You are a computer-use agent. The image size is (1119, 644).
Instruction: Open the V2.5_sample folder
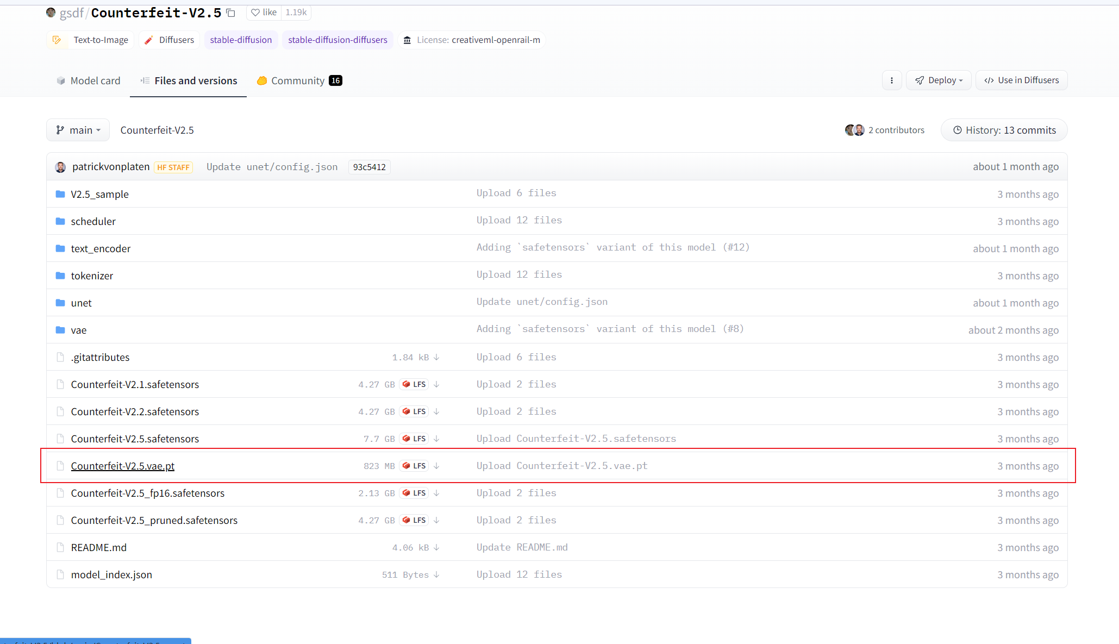click(x=99, y=194)
